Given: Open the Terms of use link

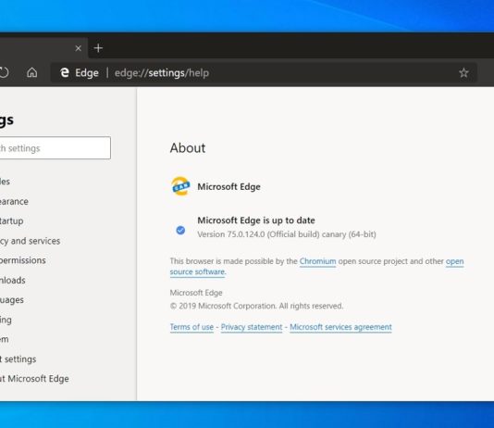Looking at the screenshot, I should click(191, 327).
